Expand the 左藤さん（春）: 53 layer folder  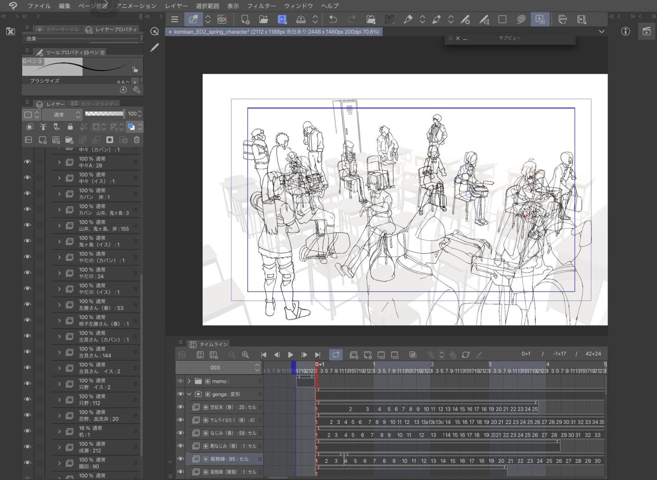[x=59, y=305]
